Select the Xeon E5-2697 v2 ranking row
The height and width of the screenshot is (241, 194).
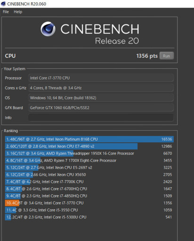(89, 168)
